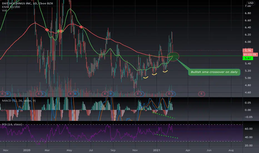Select the dividend D marker under the latest candles
The image size is (259, 153).
pos(173,94)
